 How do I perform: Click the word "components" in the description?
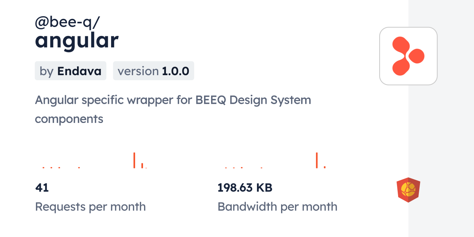point(69,119)
